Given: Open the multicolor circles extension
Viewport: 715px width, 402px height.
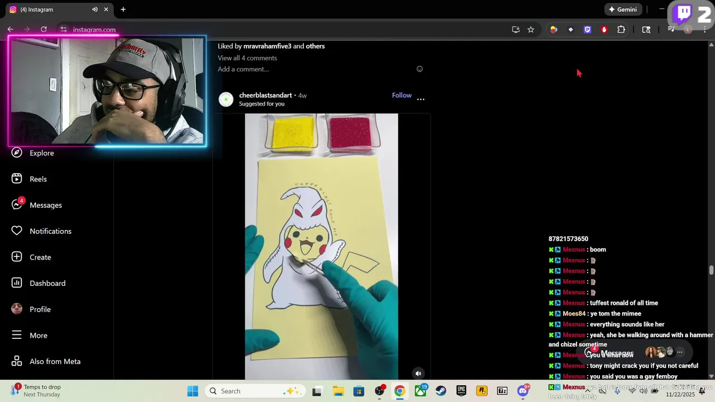Looking at the screenshot, I should tap(554, 30).
